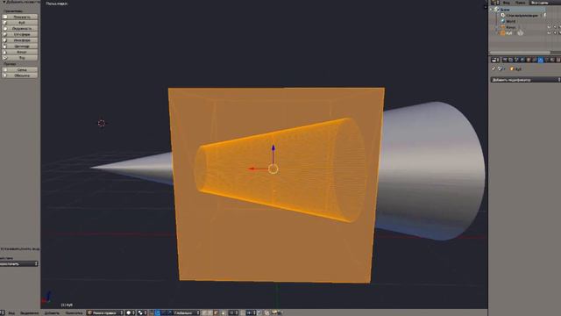Open the operator dropdown at tool shelf bottom
561x316 pixels.
point(19,263)
